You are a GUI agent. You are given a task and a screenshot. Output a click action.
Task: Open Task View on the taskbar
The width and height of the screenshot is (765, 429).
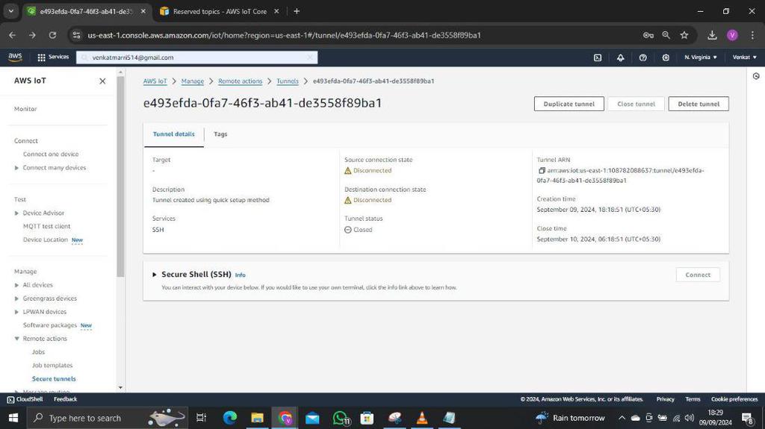(201, 418)
